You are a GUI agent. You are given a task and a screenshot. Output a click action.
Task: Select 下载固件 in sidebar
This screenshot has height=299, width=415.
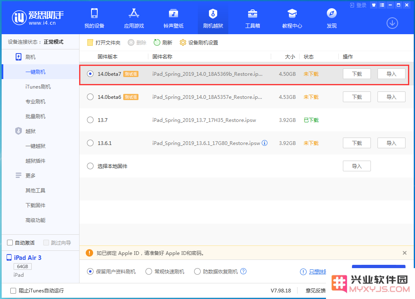pos(35,206)
